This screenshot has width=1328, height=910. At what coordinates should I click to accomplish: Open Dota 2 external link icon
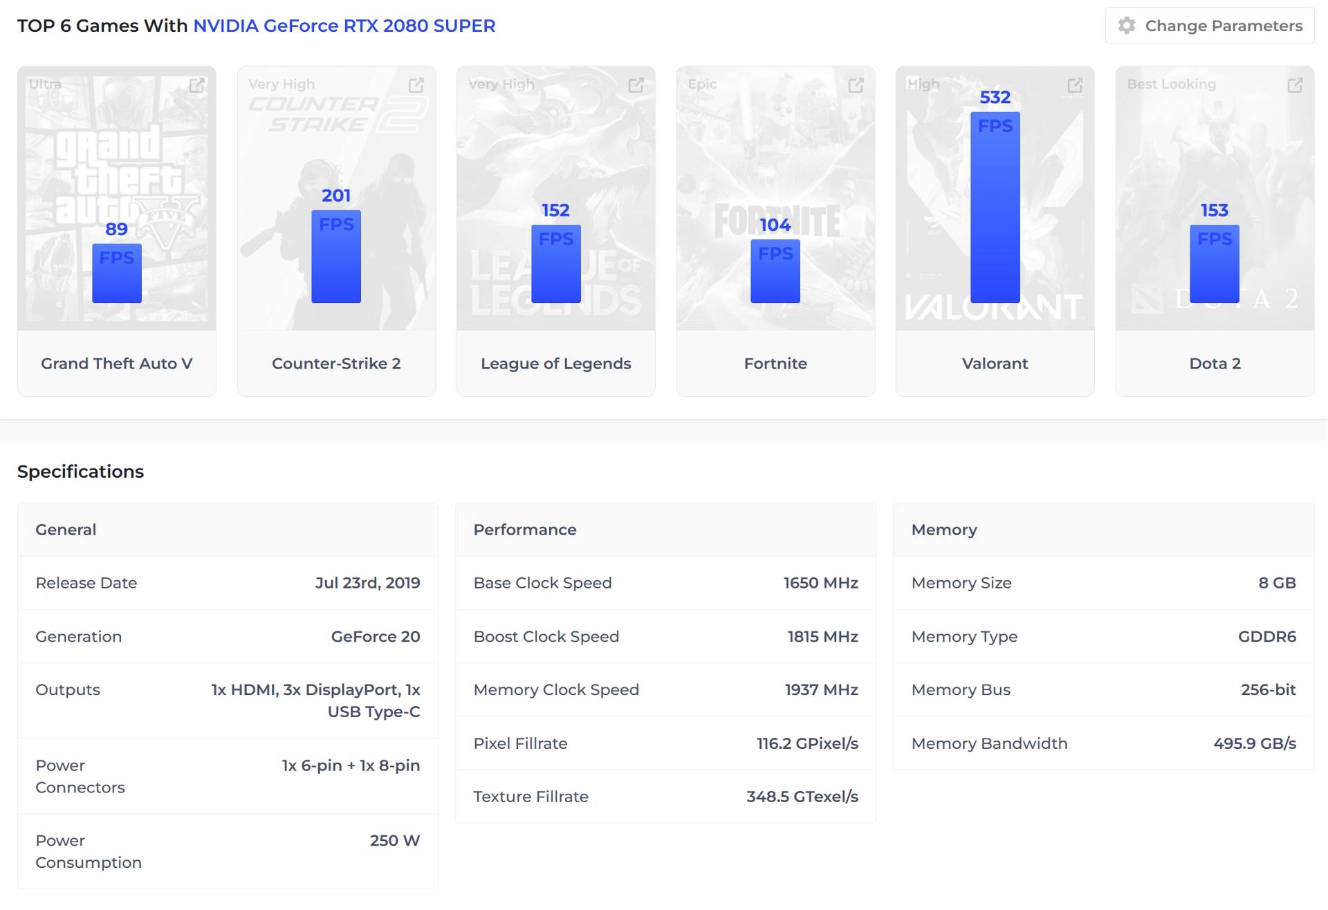coord(1295,85)
